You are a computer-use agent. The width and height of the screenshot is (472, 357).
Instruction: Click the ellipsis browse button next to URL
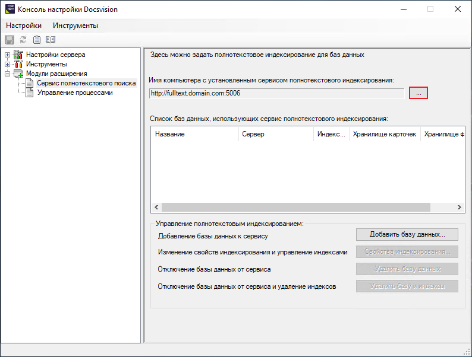click(x=418, y=93)
